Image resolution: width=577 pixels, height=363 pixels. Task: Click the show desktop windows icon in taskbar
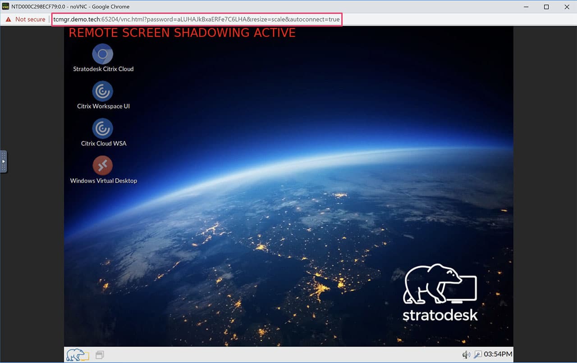[100, 355]
